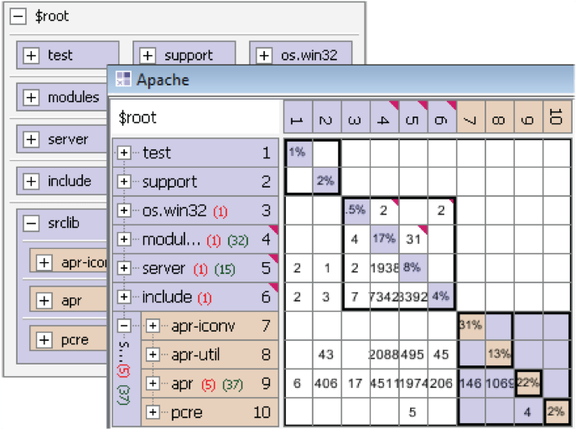The image size is (576, 429).
Task: Click the dependency cell showing 31
Action: coord(413,240)
